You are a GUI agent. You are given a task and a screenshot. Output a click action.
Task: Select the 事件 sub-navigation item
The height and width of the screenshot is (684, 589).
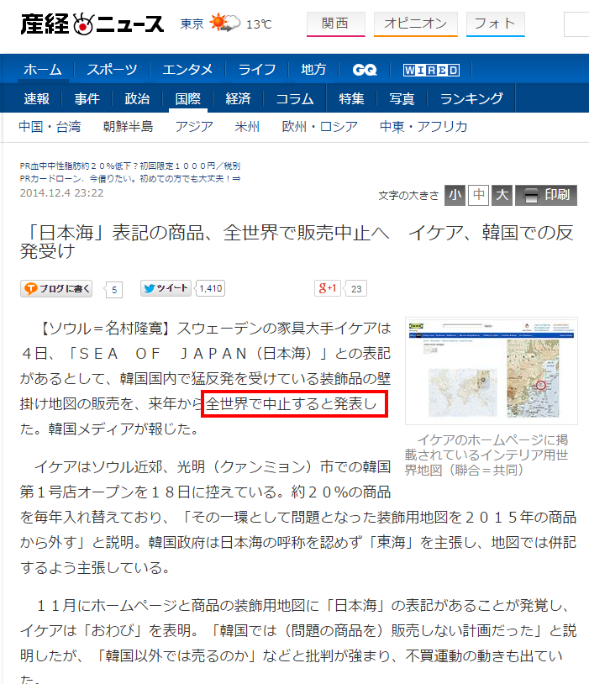[x=87, y=98]
